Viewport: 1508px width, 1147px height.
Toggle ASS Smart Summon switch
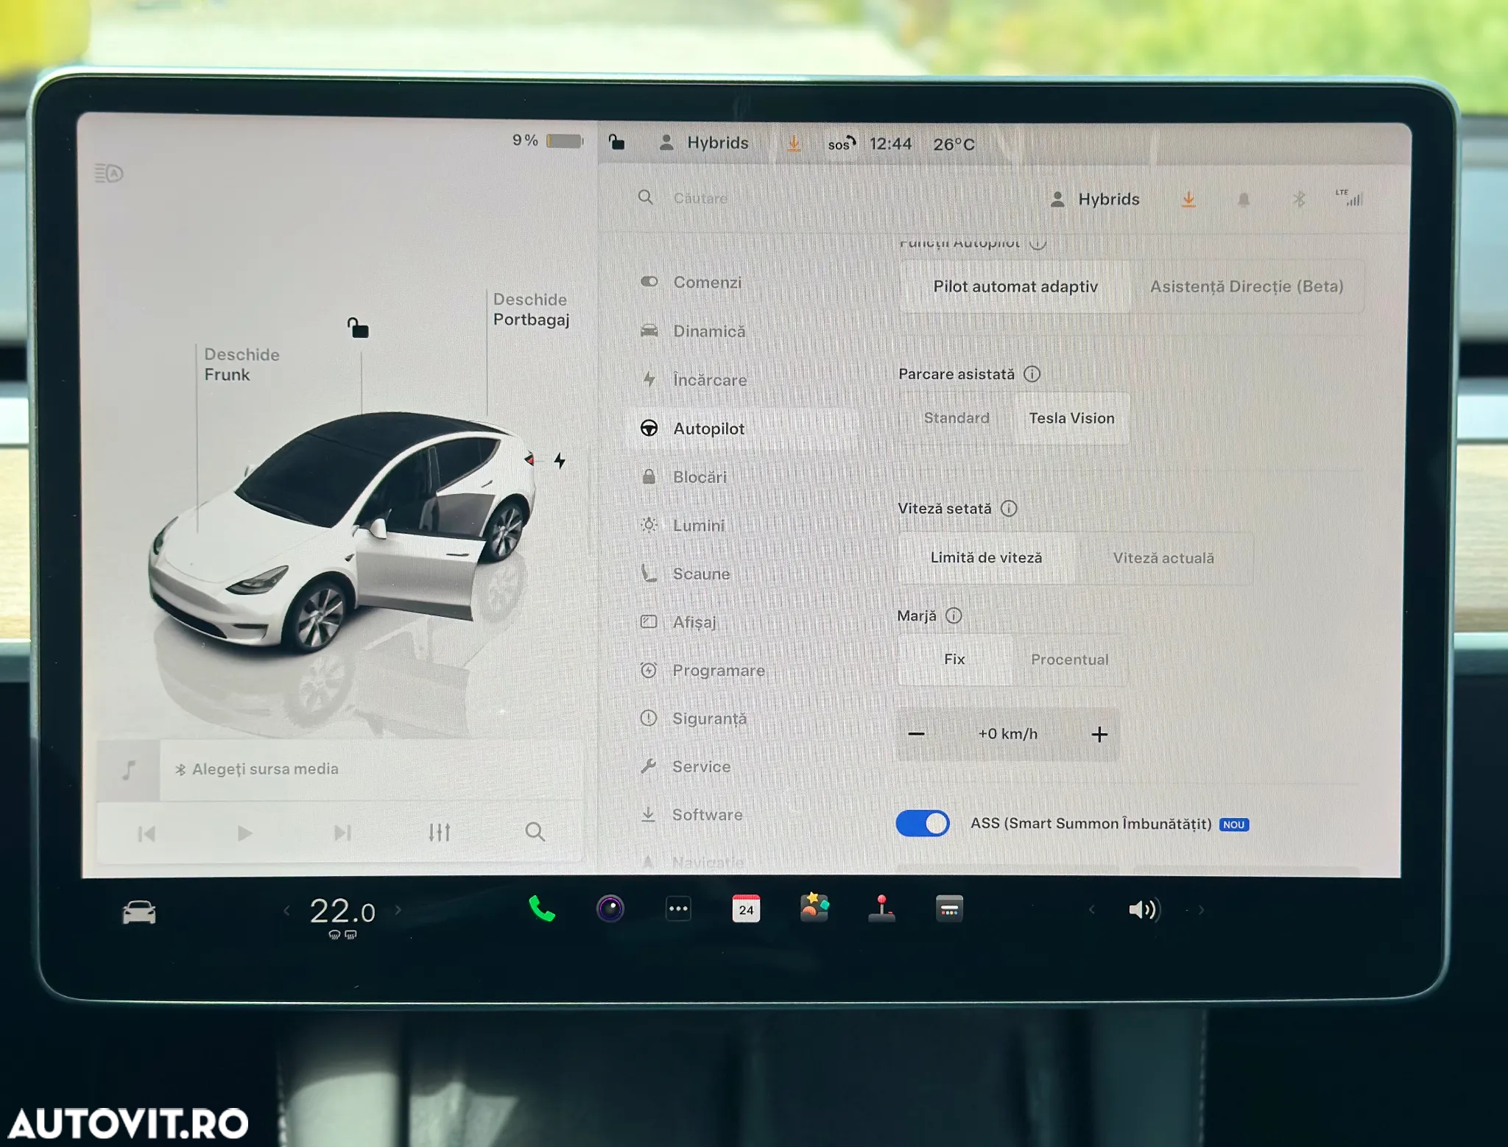tap(923, 823)
